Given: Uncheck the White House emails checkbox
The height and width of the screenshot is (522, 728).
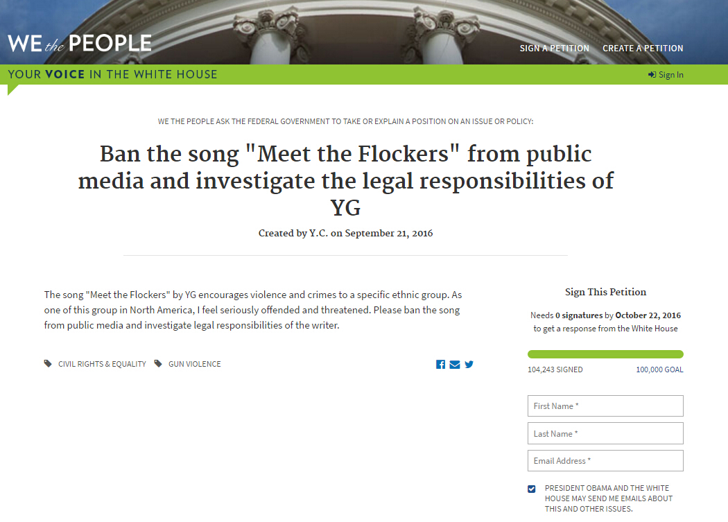Looking at the screenshot, I should click(x=532, y=489).
